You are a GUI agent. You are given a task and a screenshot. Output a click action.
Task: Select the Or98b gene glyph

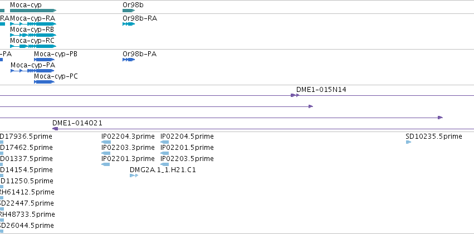[129, 11]
